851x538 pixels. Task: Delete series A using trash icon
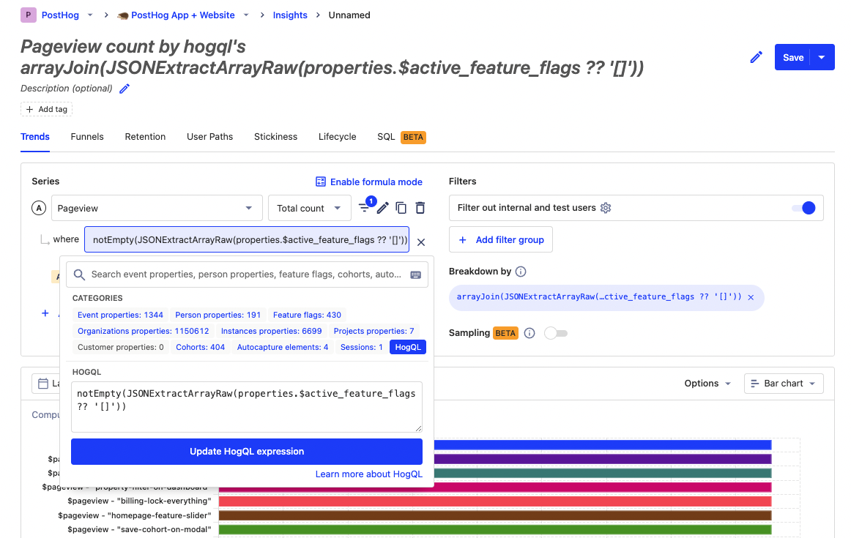tap(420, 208)
